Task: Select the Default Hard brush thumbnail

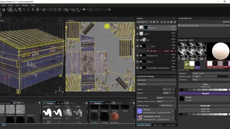Action: pyautogui.click(x=47, y=113)
